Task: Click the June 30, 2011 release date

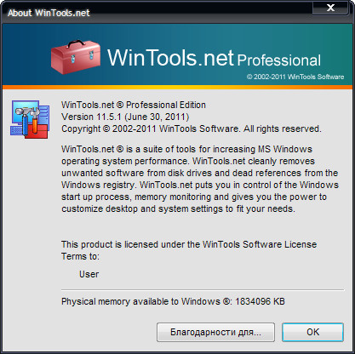Action: click(157, 117)
